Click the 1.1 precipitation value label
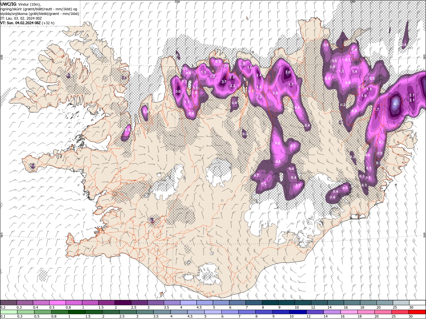The height and width of the screenshot is (319, 426). pyautogui.click(x=187, y=102)
